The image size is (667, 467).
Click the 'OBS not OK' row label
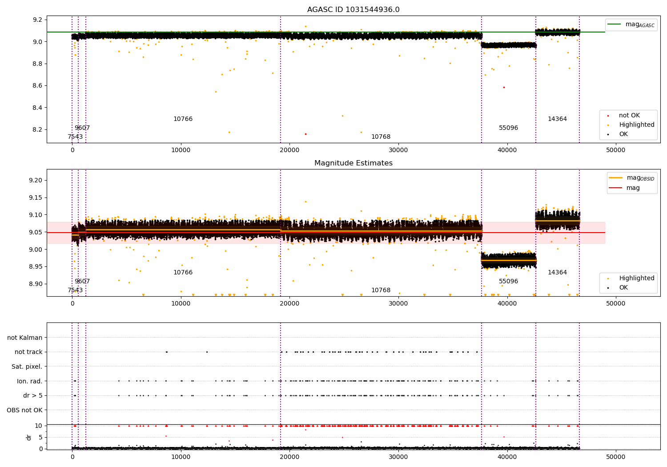point(25,410)
